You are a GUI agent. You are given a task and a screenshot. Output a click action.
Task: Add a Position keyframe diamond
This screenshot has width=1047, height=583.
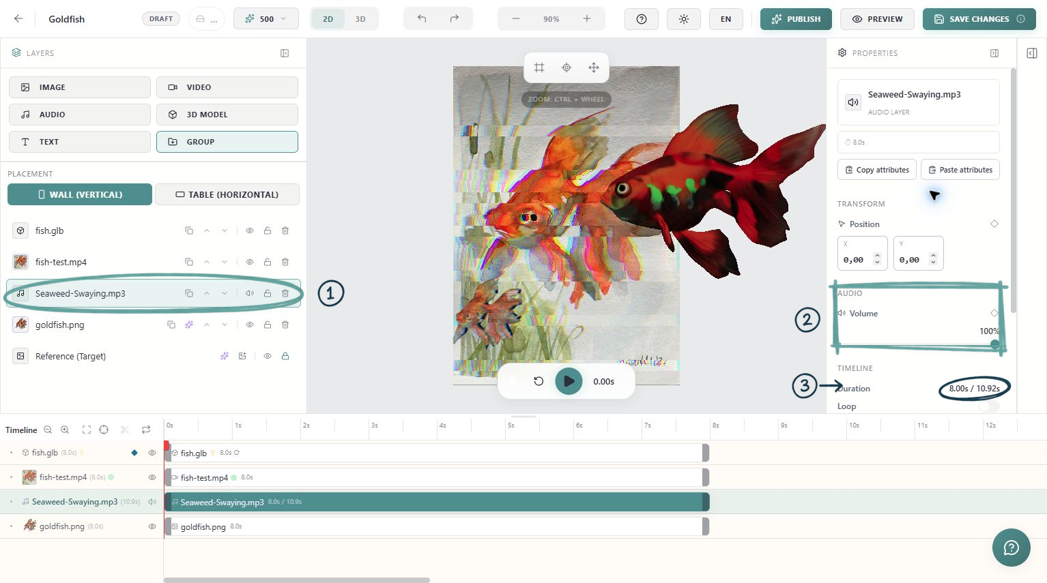[994, 224]
